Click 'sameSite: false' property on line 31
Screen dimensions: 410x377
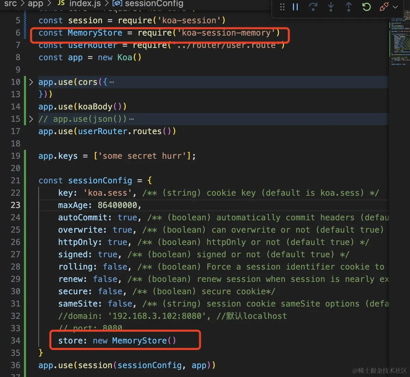[x=95, y=304]
